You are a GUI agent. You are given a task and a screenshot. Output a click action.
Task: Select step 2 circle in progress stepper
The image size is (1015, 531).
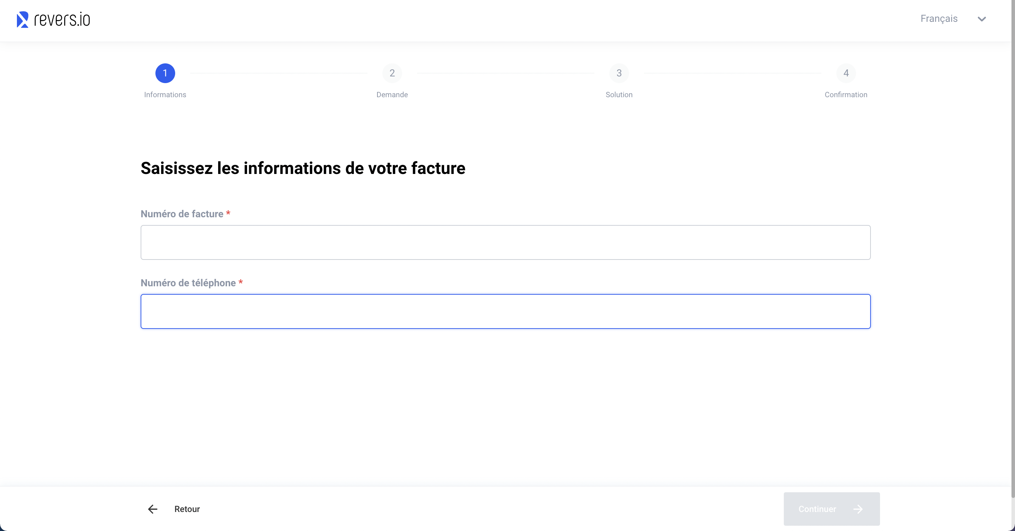[x=392, y=73]
